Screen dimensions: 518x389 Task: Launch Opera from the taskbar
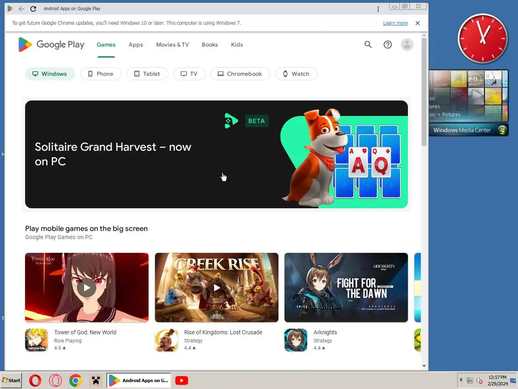[35, 380]
